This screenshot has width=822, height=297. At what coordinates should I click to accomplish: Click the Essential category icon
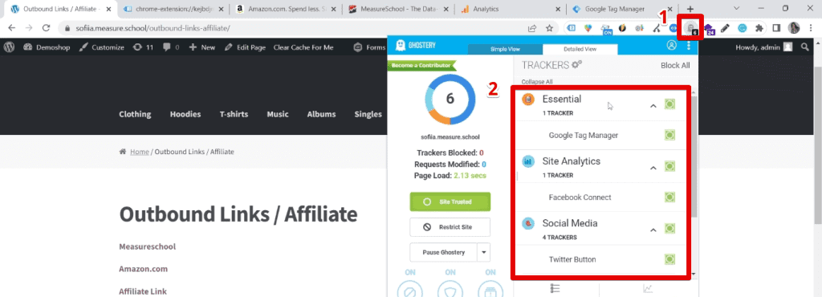coord(528,99)
